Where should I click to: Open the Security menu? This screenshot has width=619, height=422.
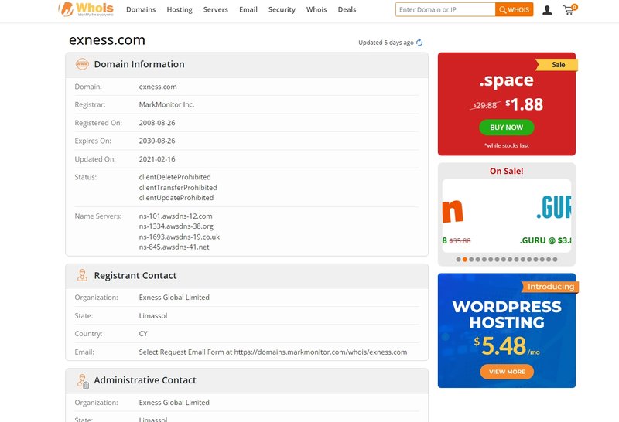pyautogui.click(x=282, y=10)
